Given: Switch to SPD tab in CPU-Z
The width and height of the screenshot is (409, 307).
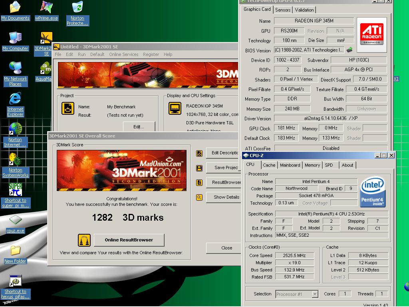Looking at the screenshot, I should click(x=329, y=165).
